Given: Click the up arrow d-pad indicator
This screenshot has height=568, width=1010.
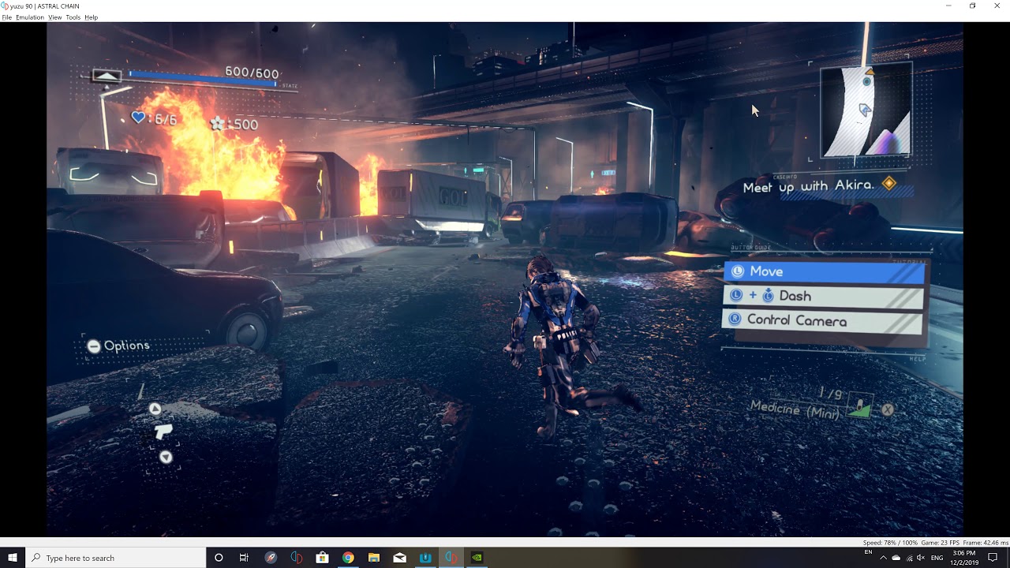Looking at the screenshot, I should coord(155,409).
